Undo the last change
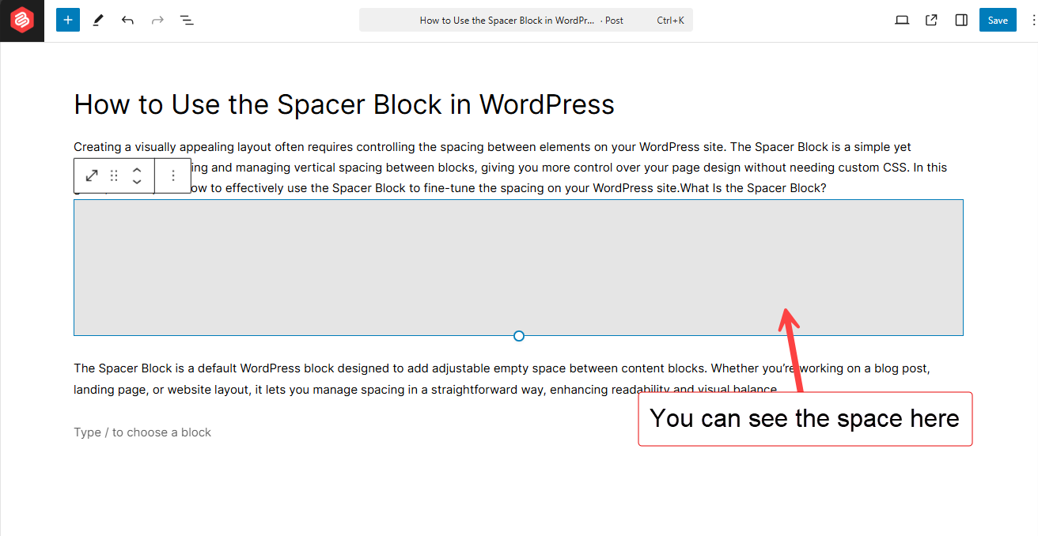1038x536 pixels. pyautogui.click(x=127, y=20)
